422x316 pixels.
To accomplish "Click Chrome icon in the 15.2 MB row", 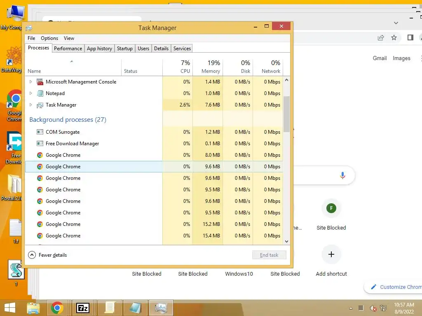I will (x=40, y=224).
